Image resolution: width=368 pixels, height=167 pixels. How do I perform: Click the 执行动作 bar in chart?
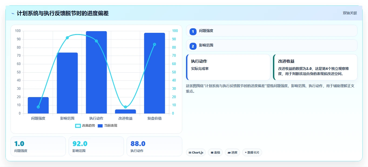96,72
